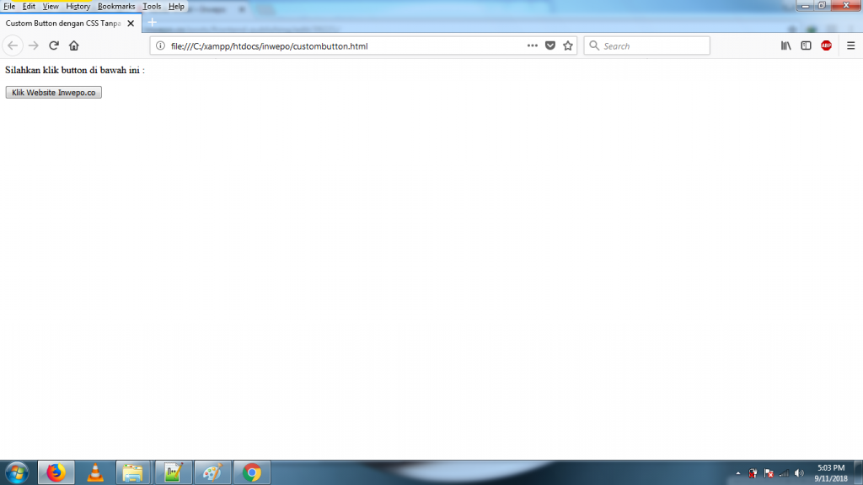Open the History menu
The width and height of the screenshot is (863, 485).
[x=78, y=7]
